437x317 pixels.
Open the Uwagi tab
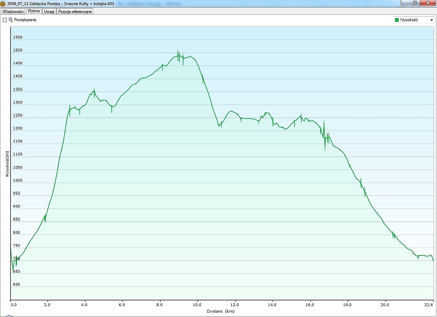coord(49,12)
